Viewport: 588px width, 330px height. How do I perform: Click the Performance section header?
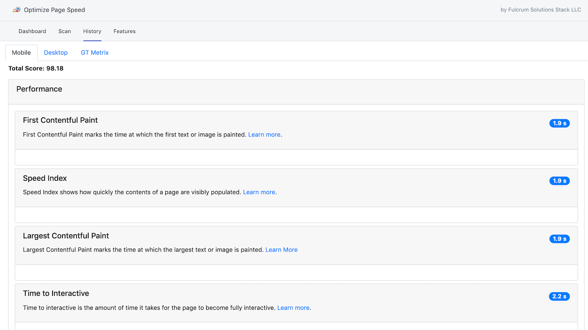click(x=39, y=89)
